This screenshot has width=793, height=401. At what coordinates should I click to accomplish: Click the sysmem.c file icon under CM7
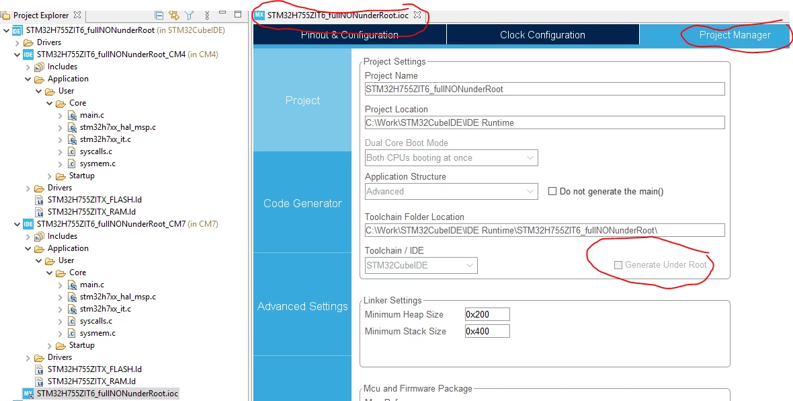pyautogui.click(x=72, y=334)
